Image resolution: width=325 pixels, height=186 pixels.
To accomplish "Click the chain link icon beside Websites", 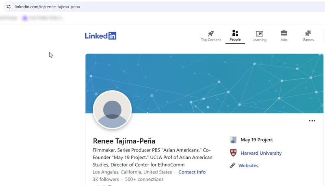I will click(x=232, y=166).
